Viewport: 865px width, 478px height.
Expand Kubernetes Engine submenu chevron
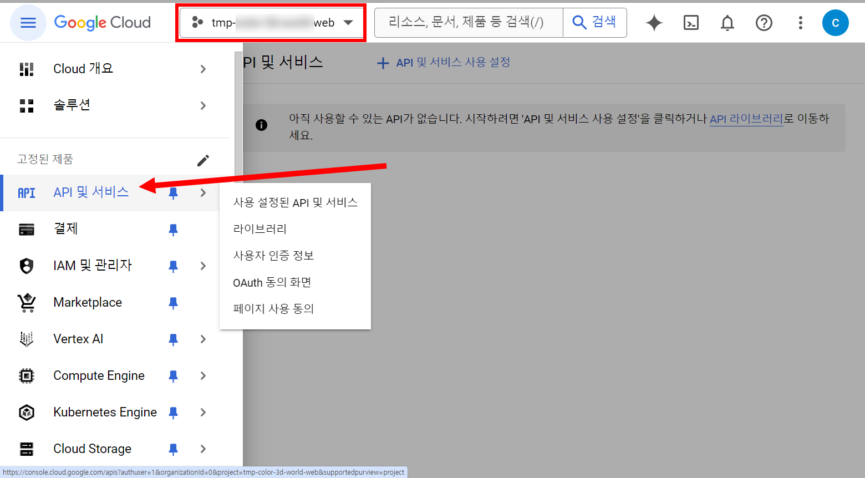pyautogui.click(x=203, y=413)
